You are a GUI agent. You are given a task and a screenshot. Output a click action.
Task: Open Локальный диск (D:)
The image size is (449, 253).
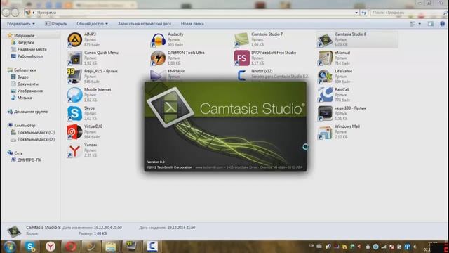point(36,139)
